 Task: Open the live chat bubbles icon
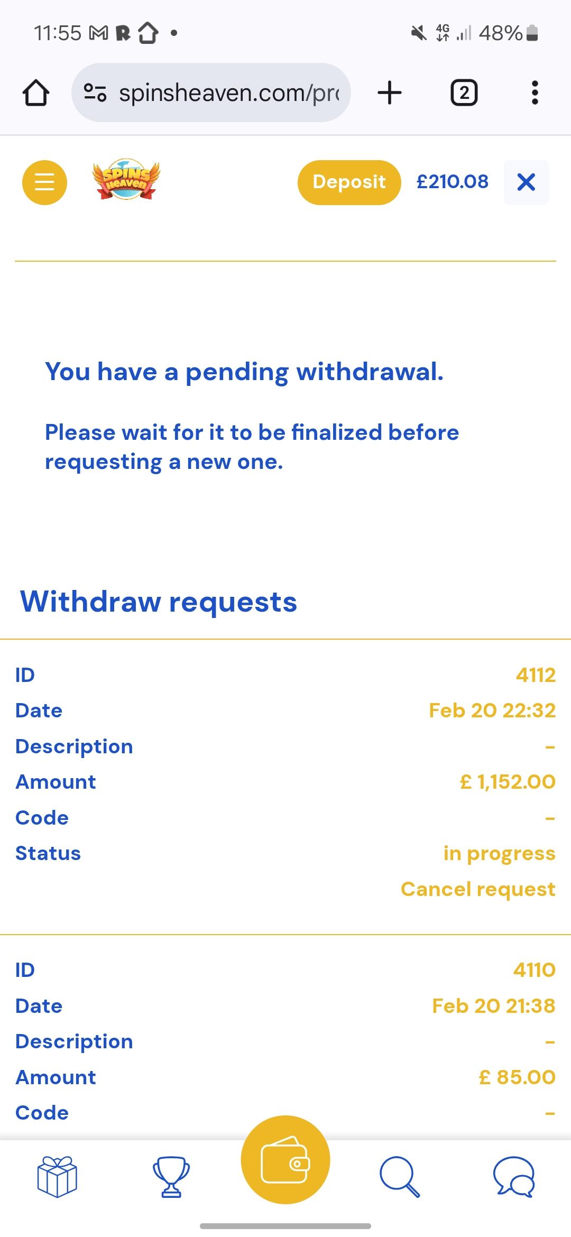pos(514,1177)
